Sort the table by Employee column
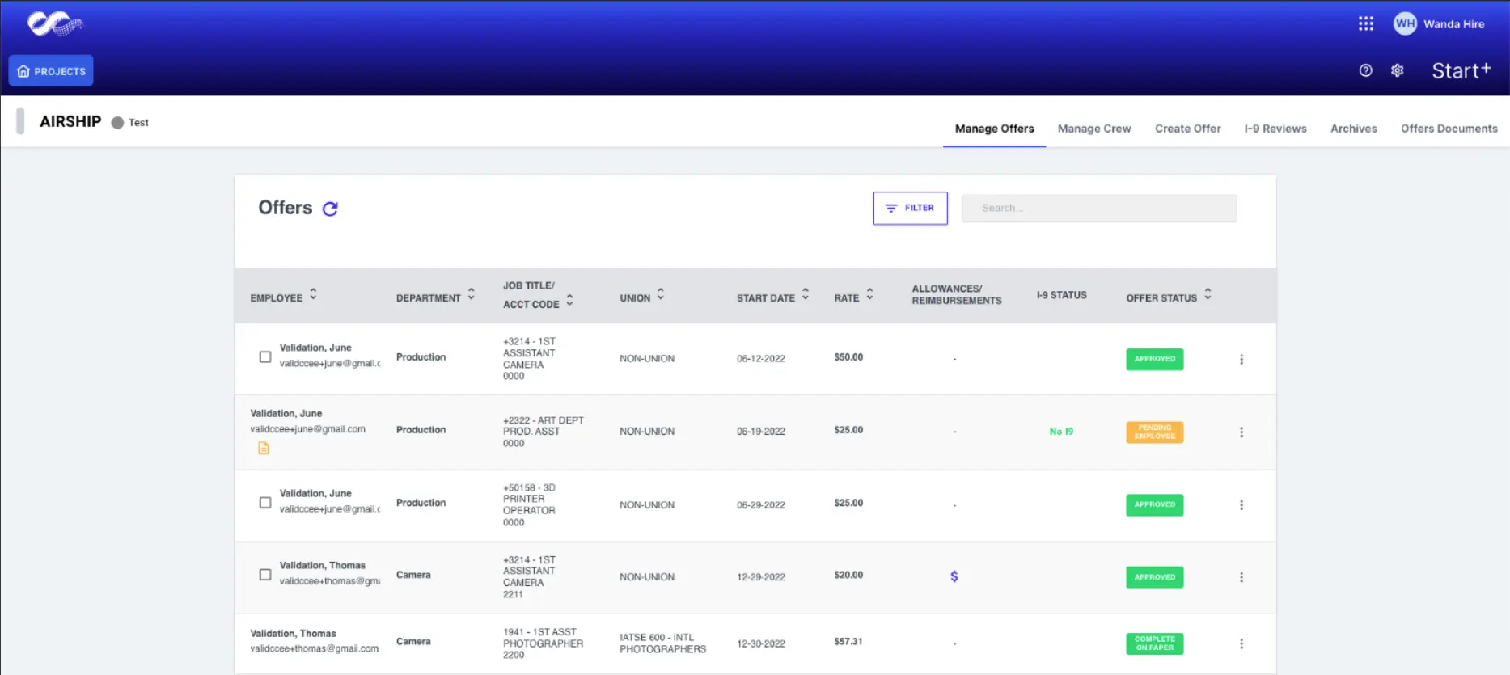 click(x=313, y=295)
